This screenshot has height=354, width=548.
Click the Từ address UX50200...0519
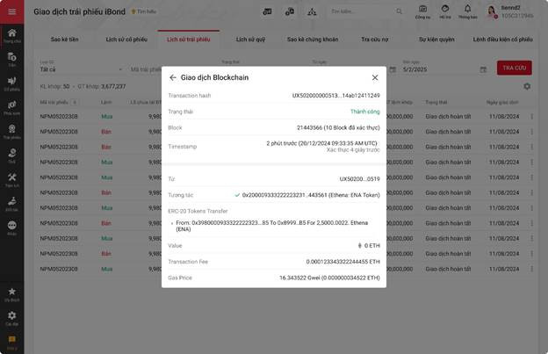(x=360, y=179)
